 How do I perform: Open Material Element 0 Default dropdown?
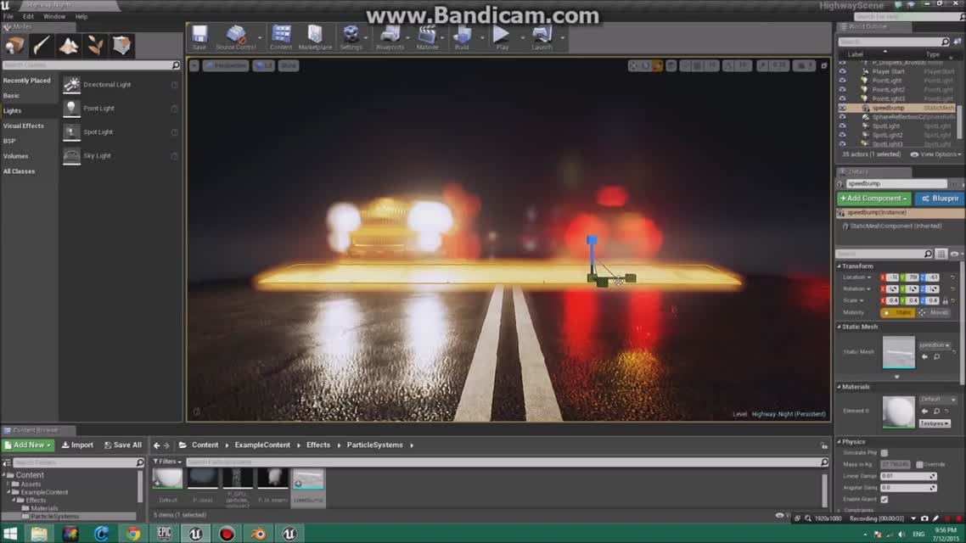(937, 400)
